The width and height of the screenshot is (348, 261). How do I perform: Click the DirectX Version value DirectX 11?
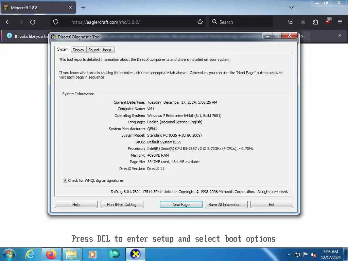[156, 169]
